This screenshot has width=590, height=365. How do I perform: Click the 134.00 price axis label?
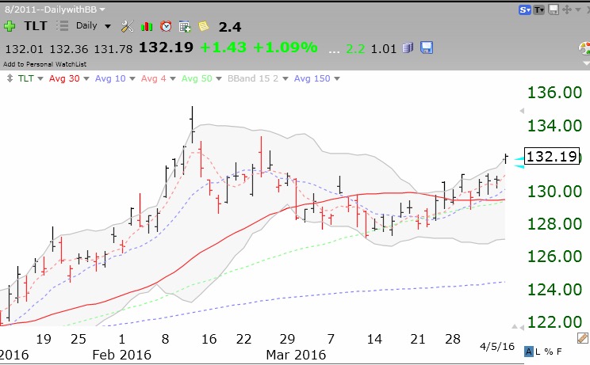tap(554, 126)
